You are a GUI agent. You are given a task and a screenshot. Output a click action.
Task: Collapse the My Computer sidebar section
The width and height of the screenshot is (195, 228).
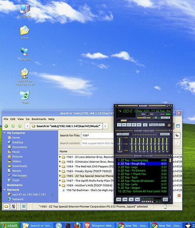pos(5,133)
